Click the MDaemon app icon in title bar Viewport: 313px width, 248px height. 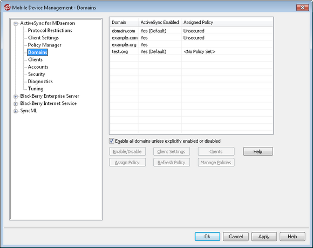[x=8, y=8]
